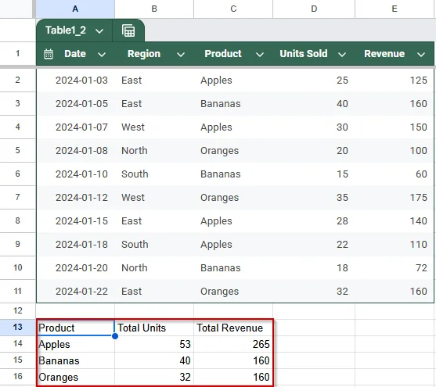Image resolution: width=436 pixels, height=387 pixels.
Task: Select the Total Revenue summary header
Action: tap(233, 328)
